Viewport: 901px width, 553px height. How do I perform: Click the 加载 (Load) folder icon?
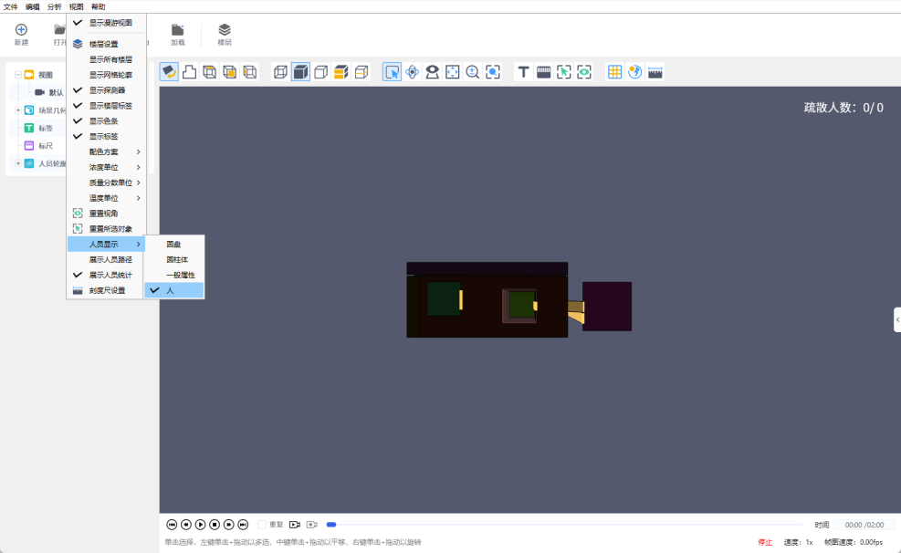(178, 30)
